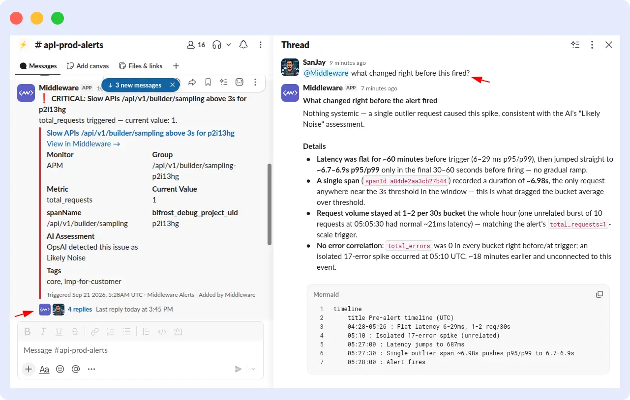Insert a hyperlink in composer
Screen dimensions: 630x400
pos(95,332)
